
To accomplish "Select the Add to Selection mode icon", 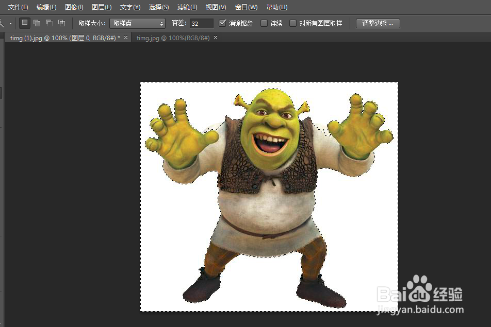I will coord(37,23).
